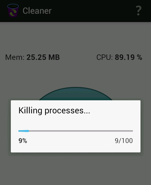Tap the dimmed area below the dialog
The image size is (151, 185).
(x=76, y=170)
